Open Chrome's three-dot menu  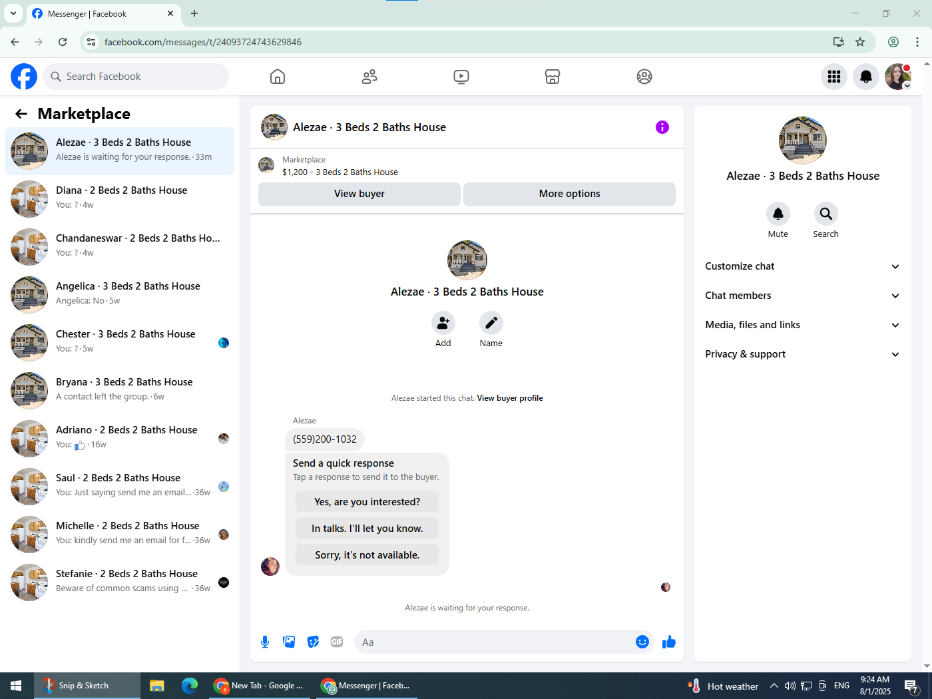click(x=917, y=42)
